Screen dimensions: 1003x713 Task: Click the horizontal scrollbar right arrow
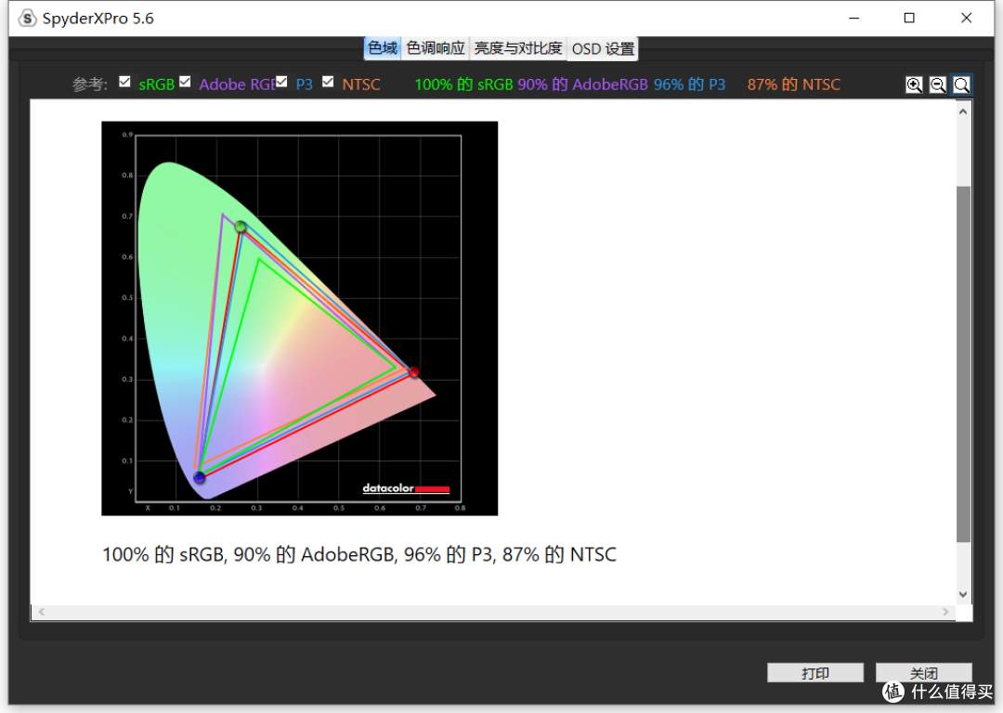pyautogui.click(x=945, y=612)
